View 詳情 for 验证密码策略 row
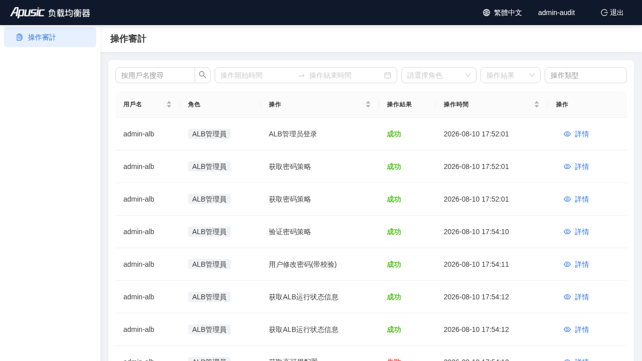This screenshot has width=642, height=361. pos(576,232)
